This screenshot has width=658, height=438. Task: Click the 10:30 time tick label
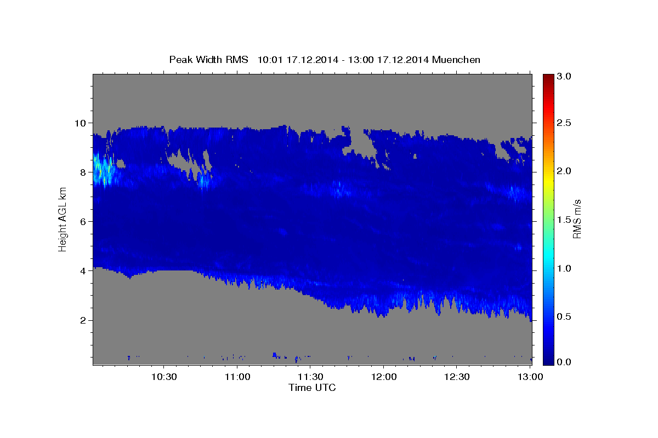pos(163,377)
